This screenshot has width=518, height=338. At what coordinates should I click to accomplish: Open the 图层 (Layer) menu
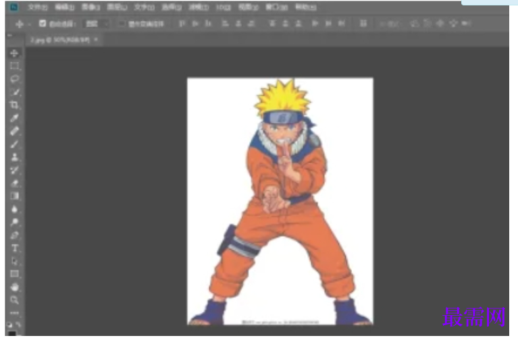(x=118, y=7)
